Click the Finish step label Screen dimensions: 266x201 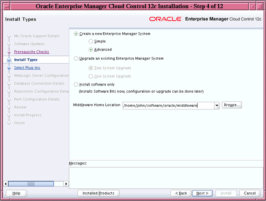point(19,123)
